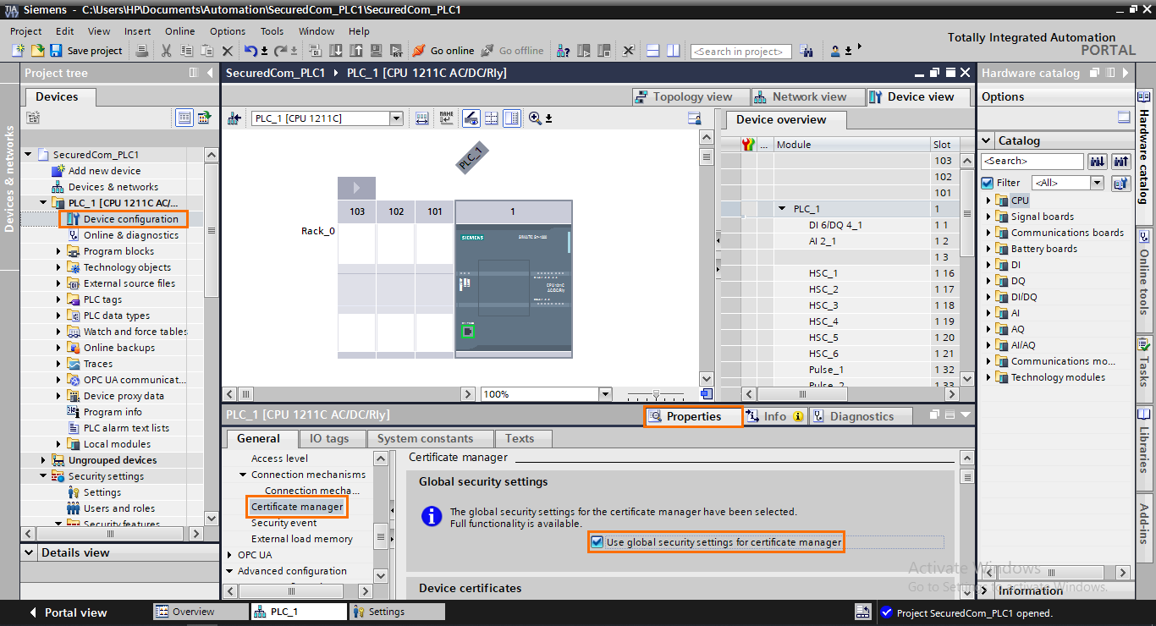The height and width of the screenshot is (626, 1156).
Task: Collapse the Connection mechanisms section
Action: pos(242,474)
